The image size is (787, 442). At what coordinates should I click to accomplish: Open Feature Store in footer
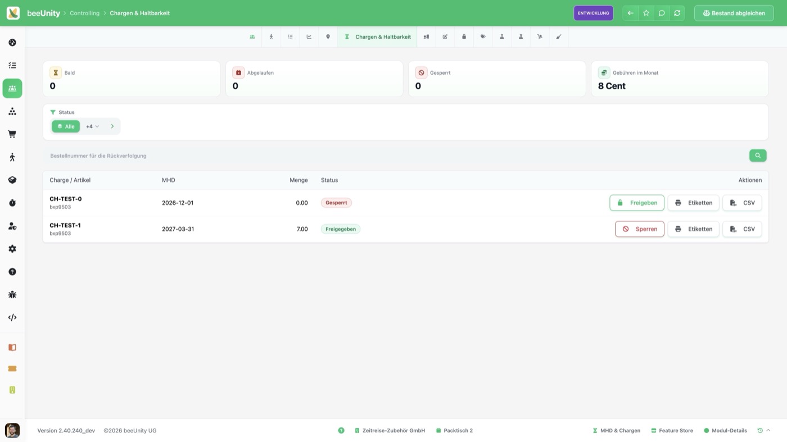672,431
